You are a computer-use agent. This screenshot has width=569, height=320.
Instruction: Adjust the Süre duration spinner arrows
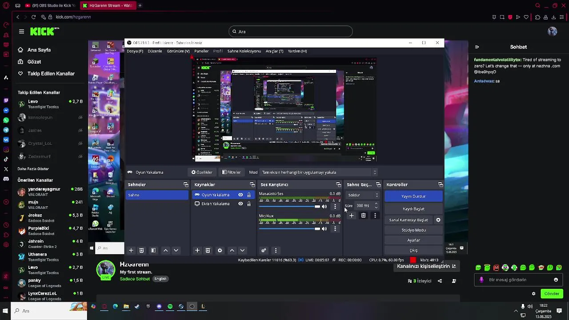(376, 206)
